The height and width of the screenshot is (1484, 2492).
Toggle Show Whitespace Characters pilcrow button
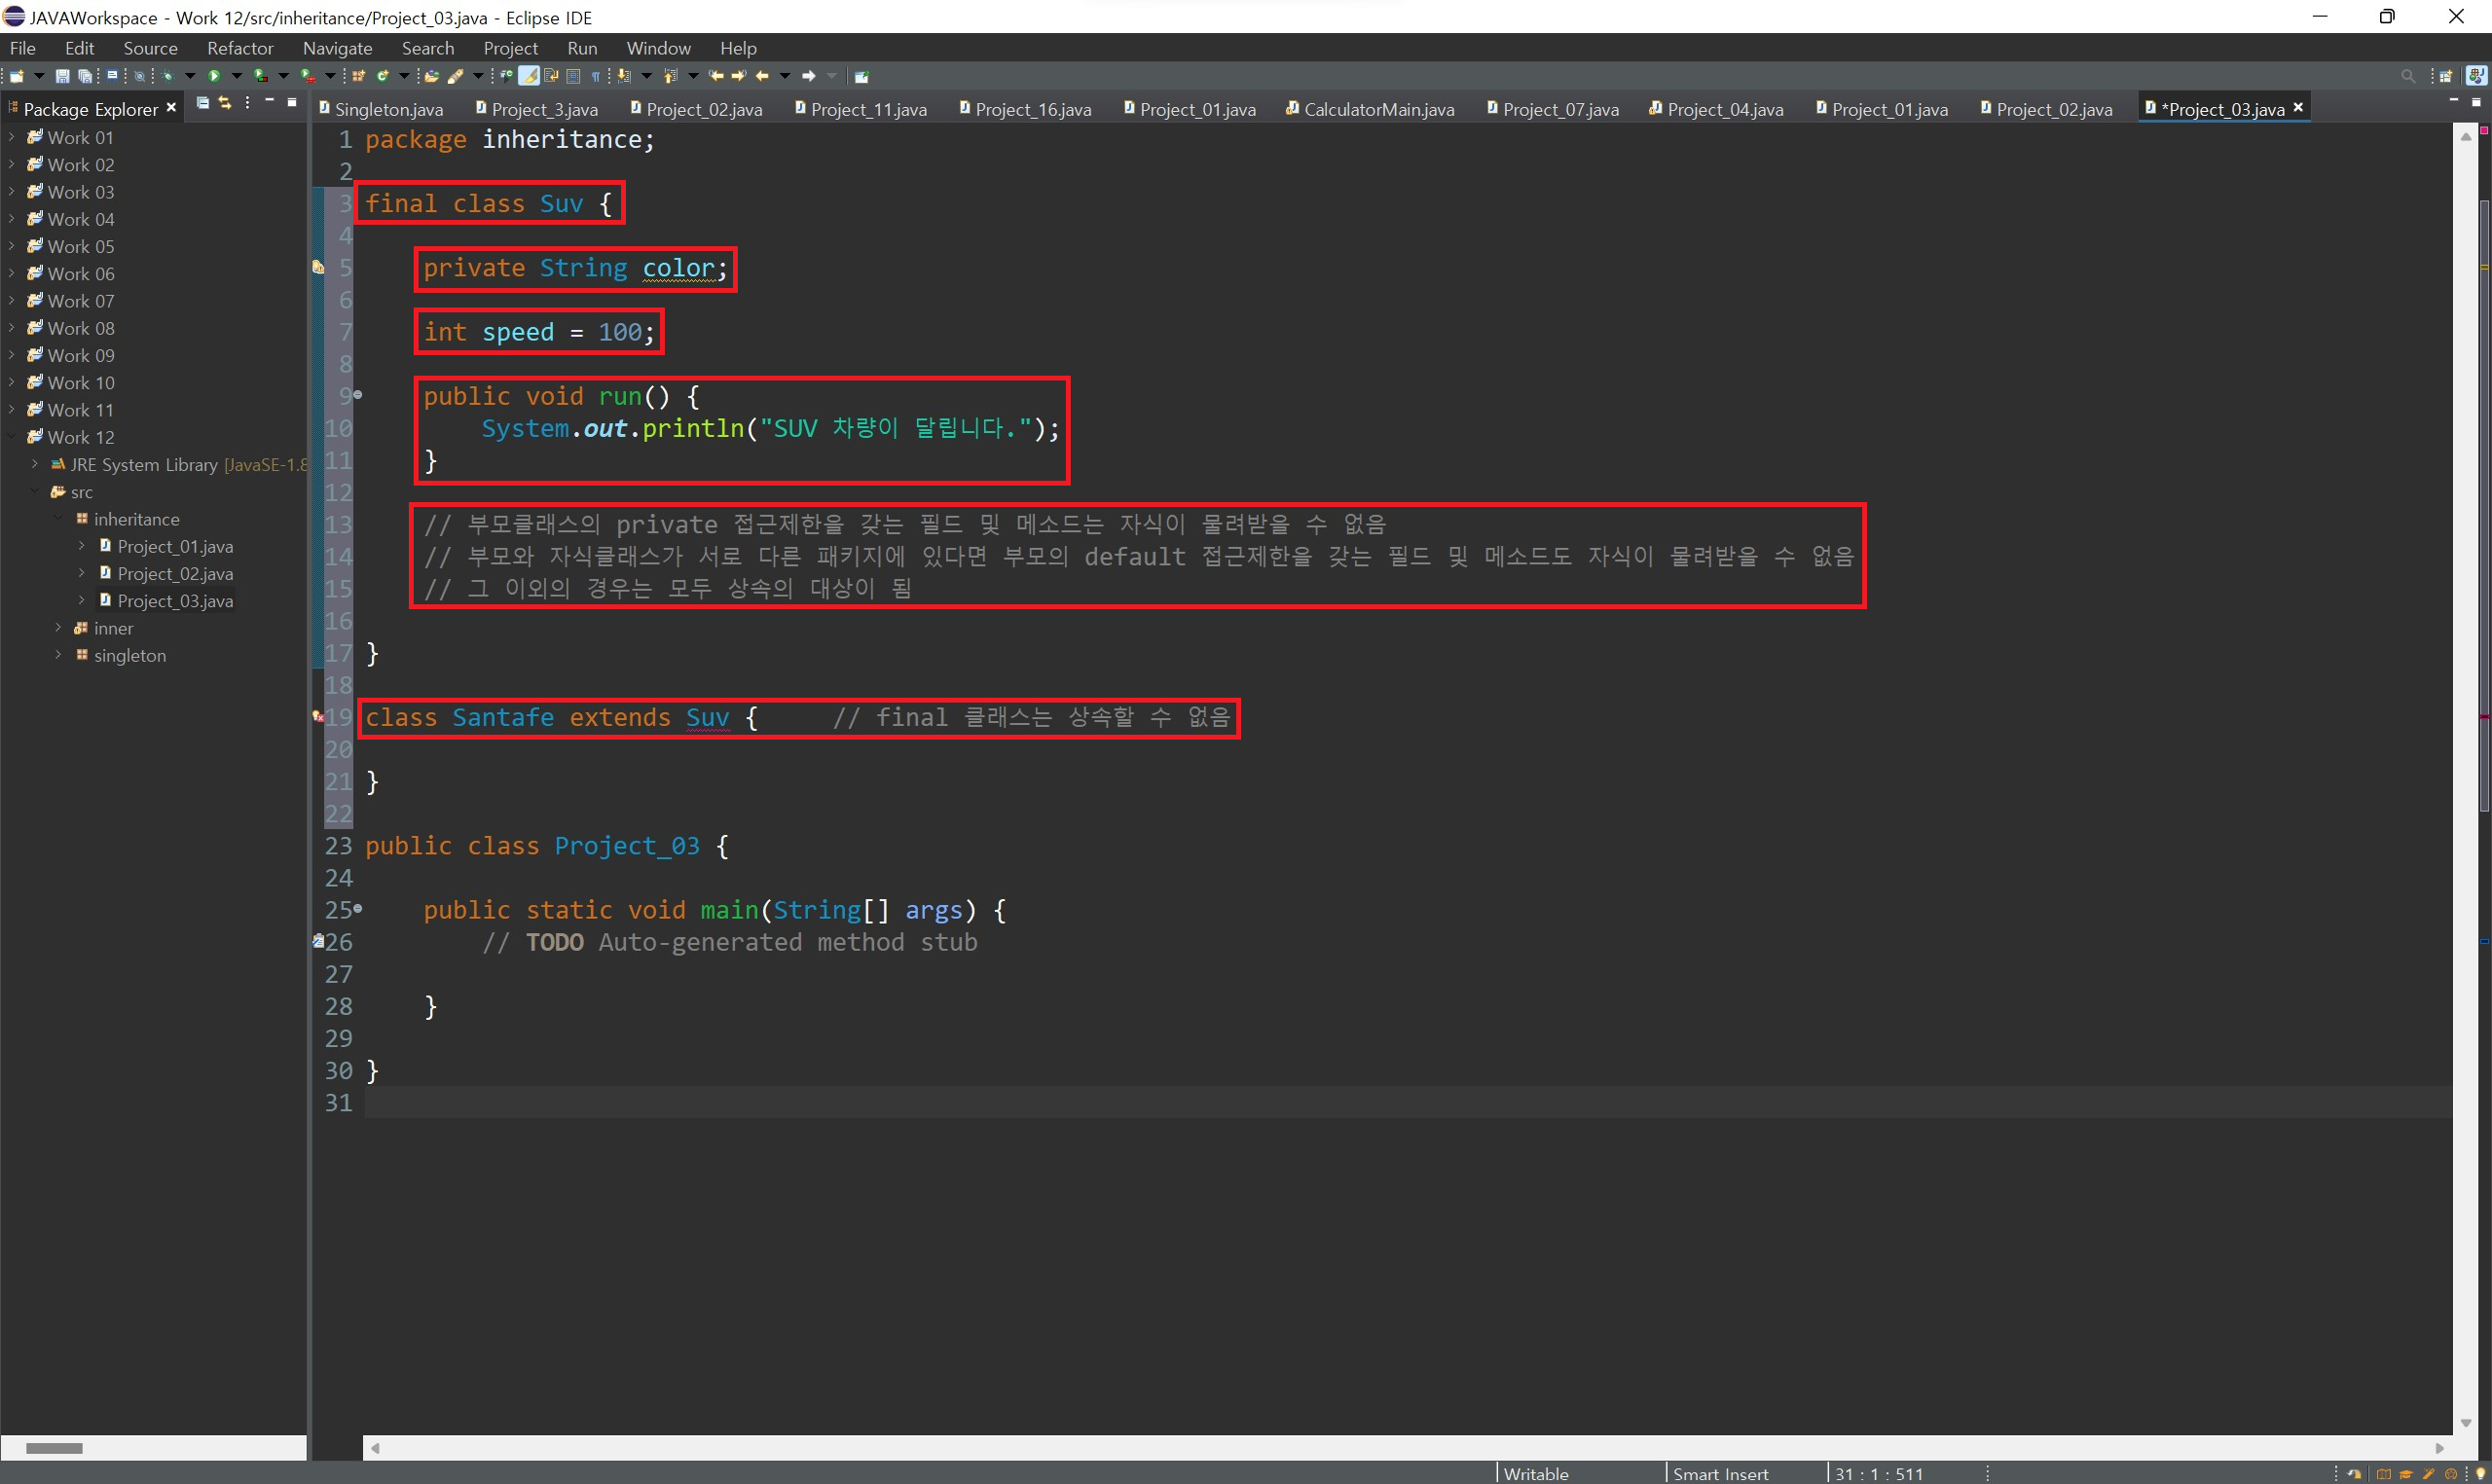point(596,76)
